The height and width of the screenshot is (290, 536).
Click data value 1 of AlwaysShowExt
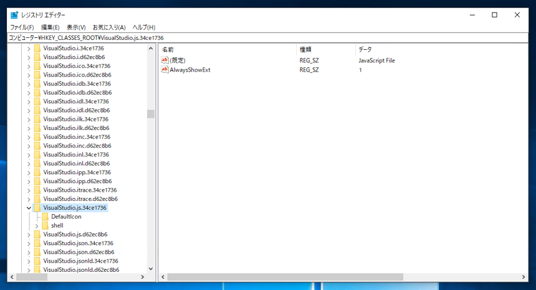tap(360, 70)
